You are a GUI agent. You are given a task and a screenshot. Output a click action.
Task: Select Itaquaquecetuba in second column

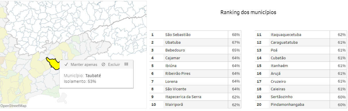301,35
